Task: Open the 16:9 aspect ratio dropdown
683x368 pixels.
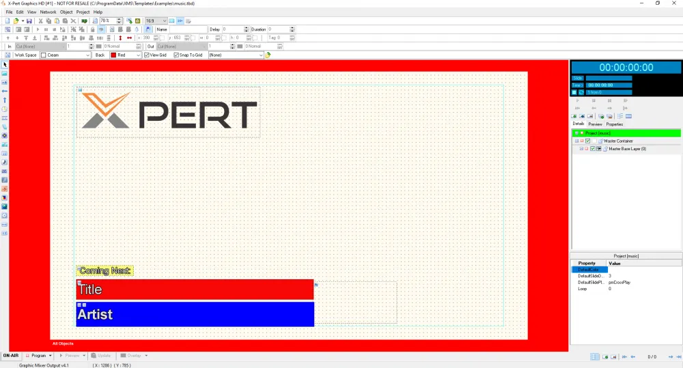Action: pos(156,21)
